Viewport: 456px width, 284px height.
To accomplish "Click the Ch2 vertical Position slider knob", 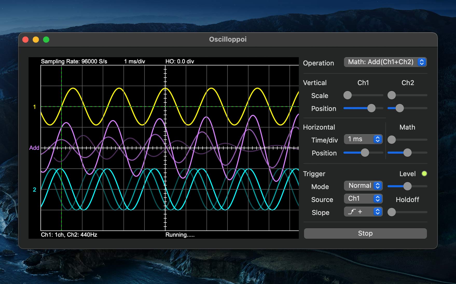I will click(400, 108).
